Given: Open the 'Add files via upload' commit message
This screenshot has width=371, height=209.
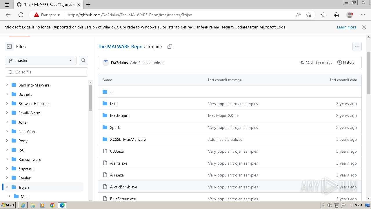Looking at the screenshot, I should click(x=147, y=63).
